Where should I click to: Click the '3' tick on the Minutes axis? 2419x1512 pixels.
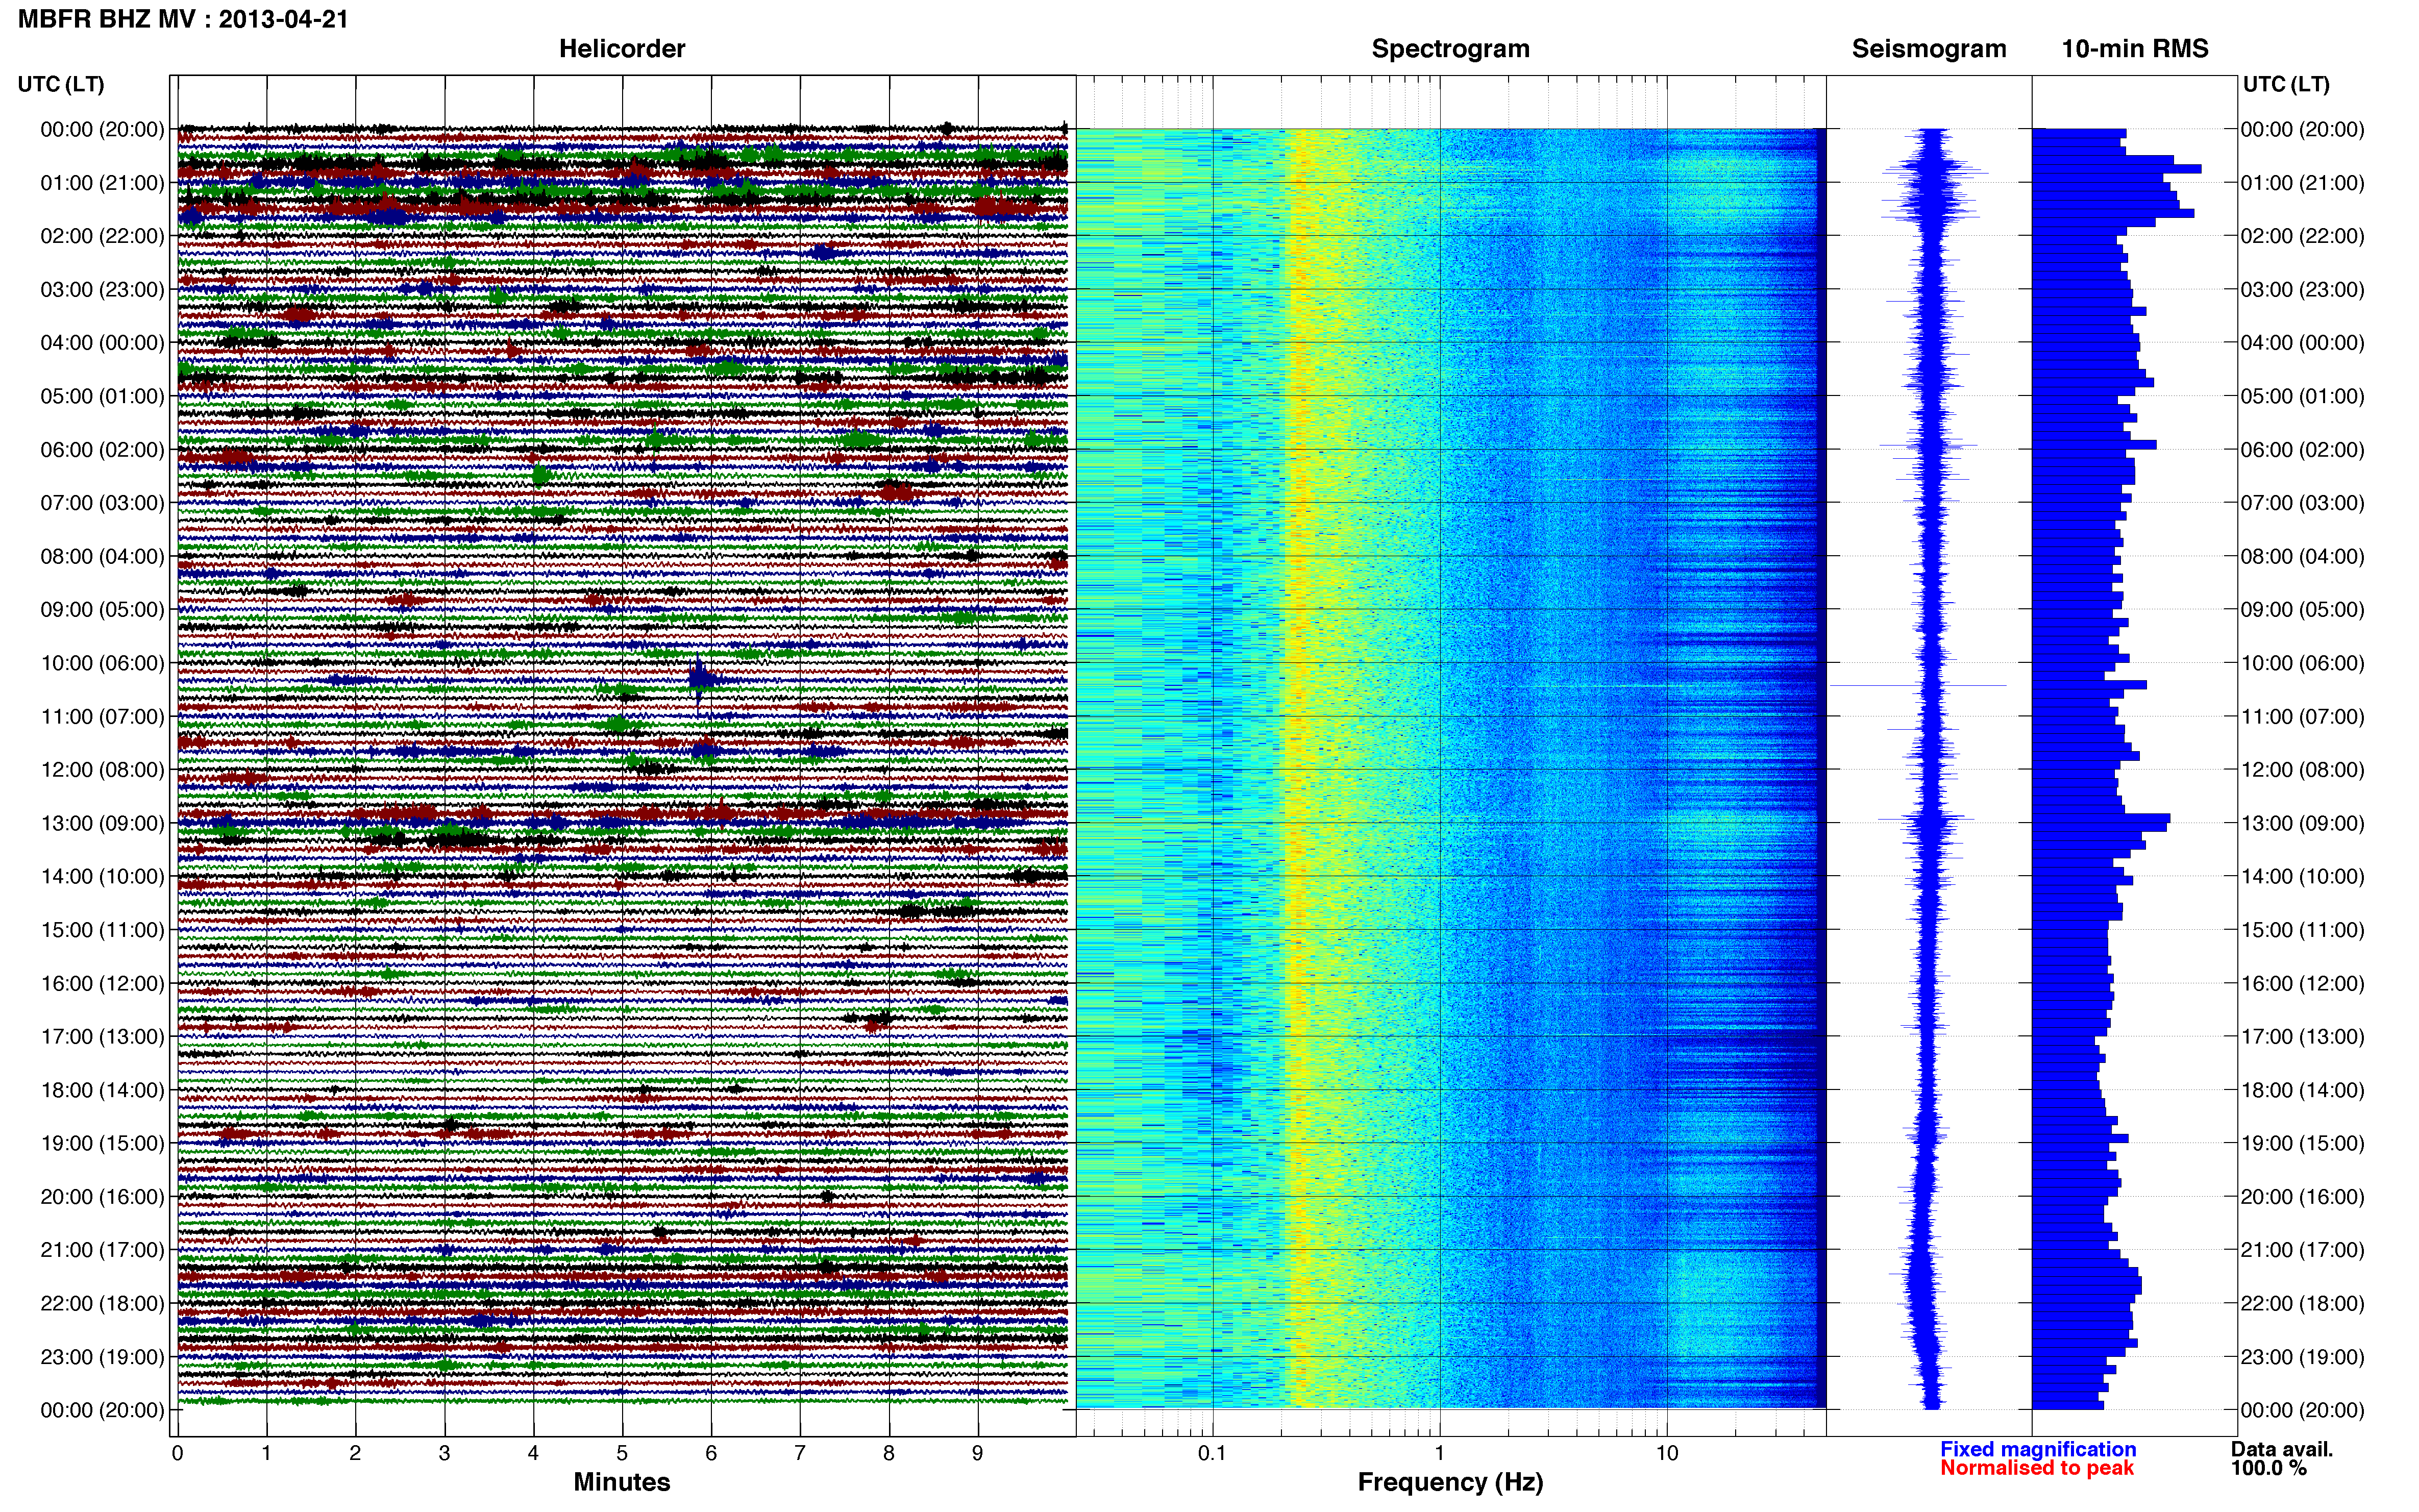(444, 1454)
